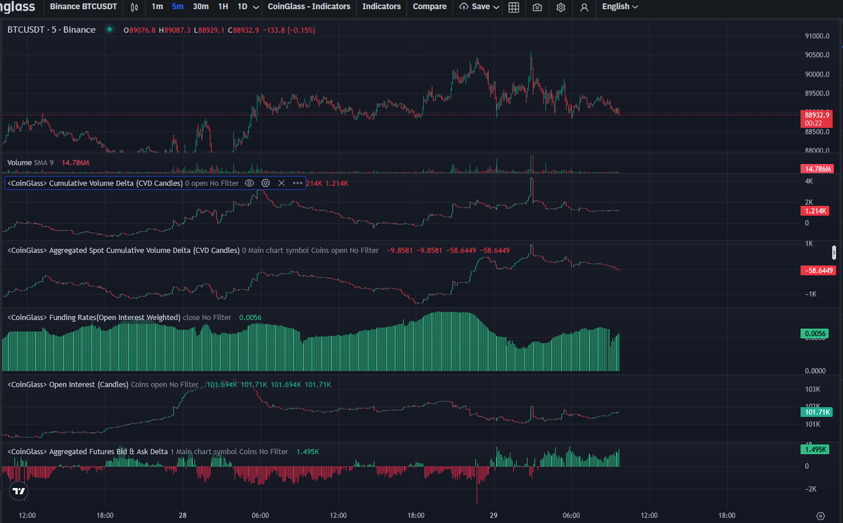The image size is (843, 523).
Task: Select Cumulative Volume Delta (CVD Candles) title
Action: (x=95, y=183)
